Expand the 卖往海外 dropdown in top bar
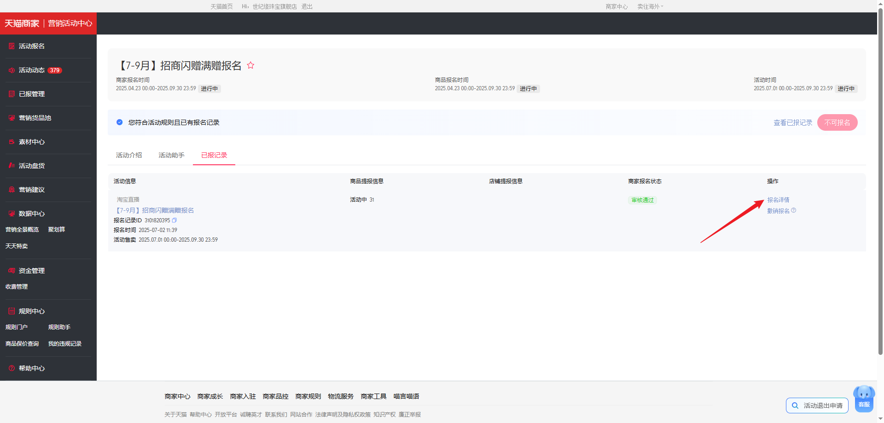This screenshot has height=423, width=884. click(650, 6)
